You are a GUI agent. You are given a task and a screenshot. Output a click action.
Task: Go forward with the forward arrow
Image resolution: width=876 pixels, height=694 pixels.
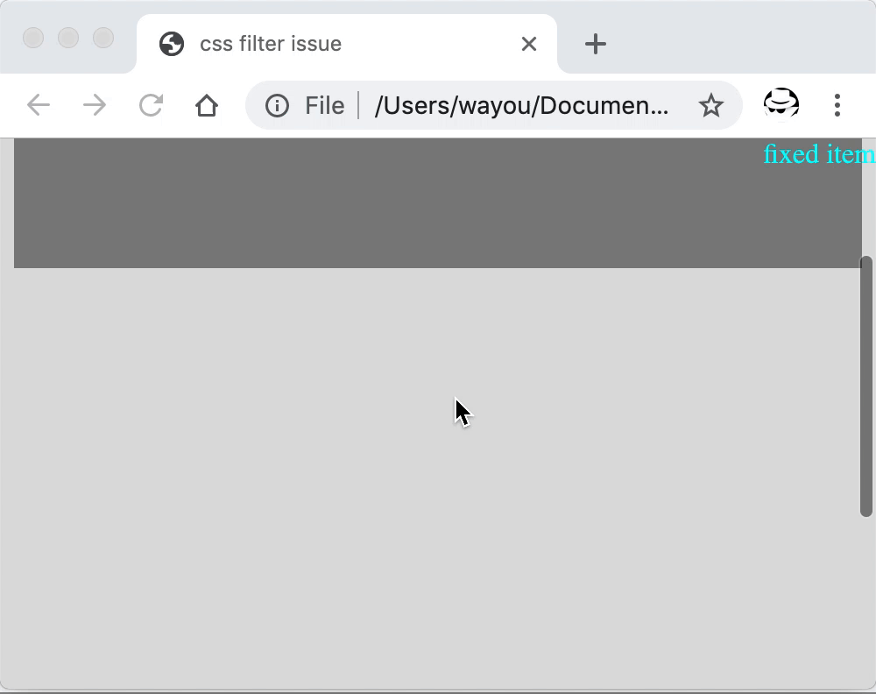tap(95, 105)
